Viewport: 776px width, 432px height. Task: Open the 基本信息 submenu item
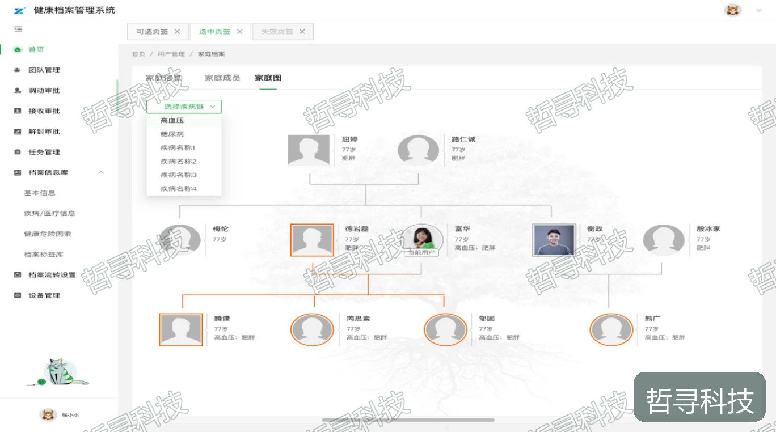coord(40,193)
